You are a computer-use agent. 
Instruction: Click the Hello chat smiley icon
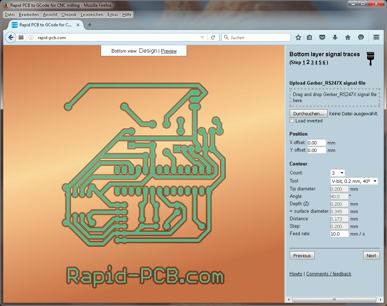pos(361,37)
